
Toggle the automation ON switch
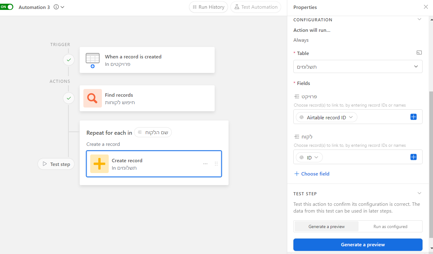point(6,7)
